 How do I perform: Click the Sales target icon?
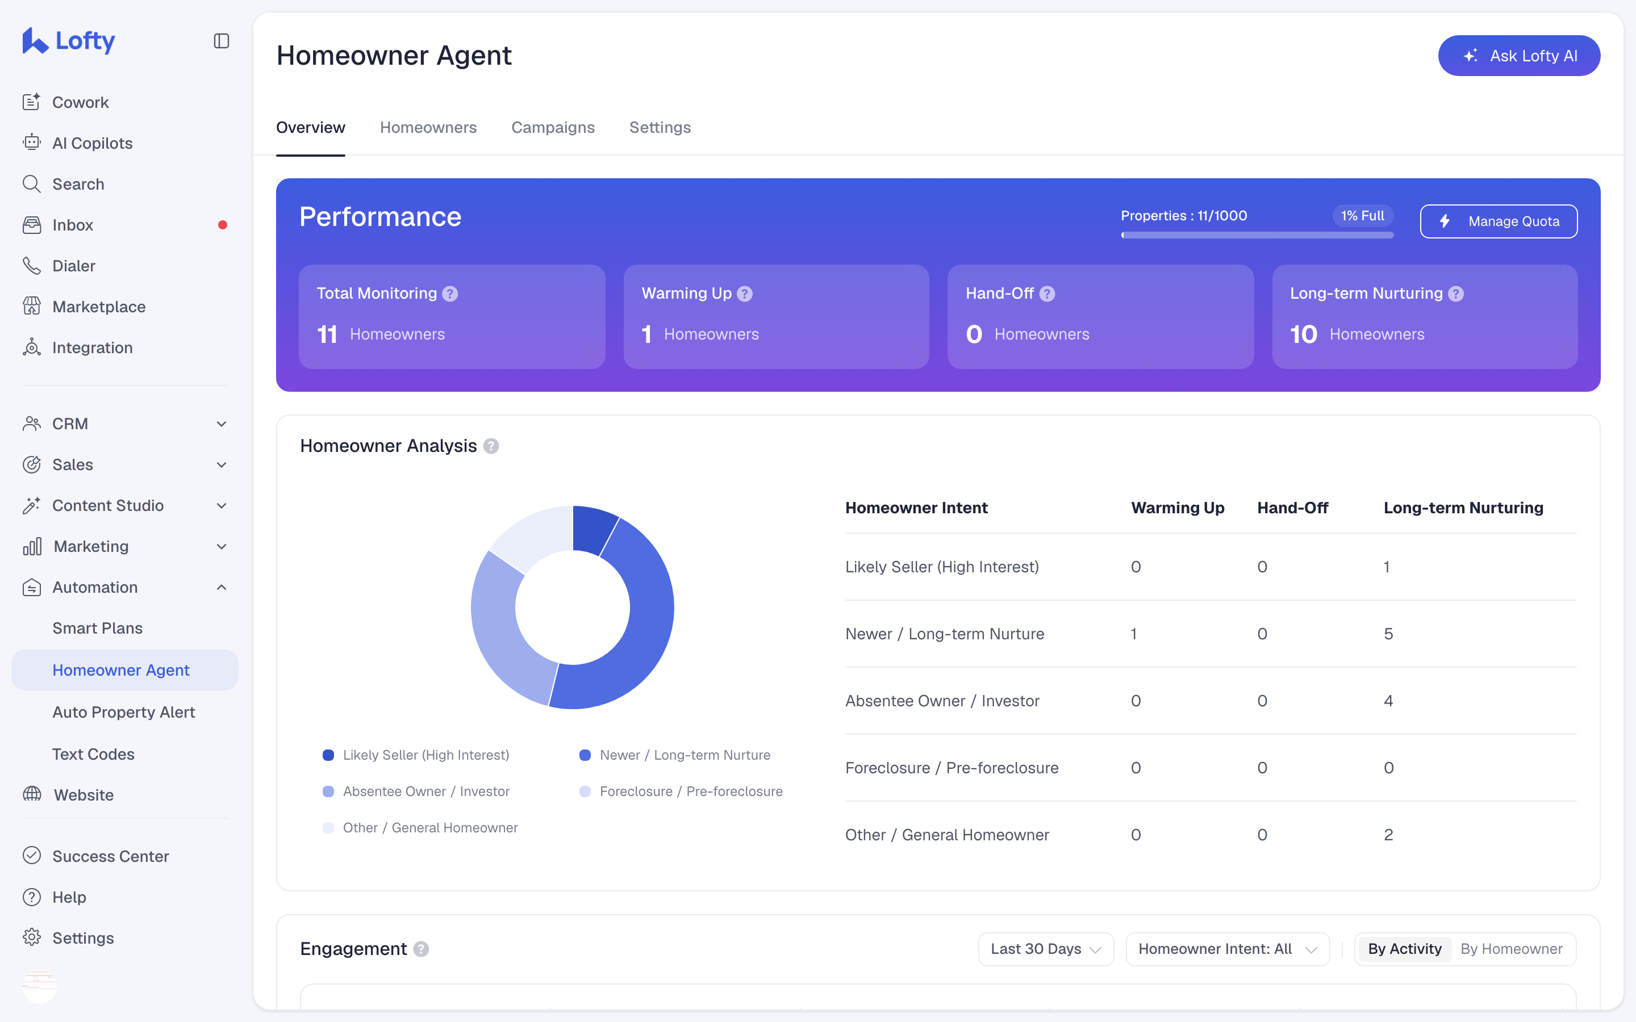(x=32, y=464)
